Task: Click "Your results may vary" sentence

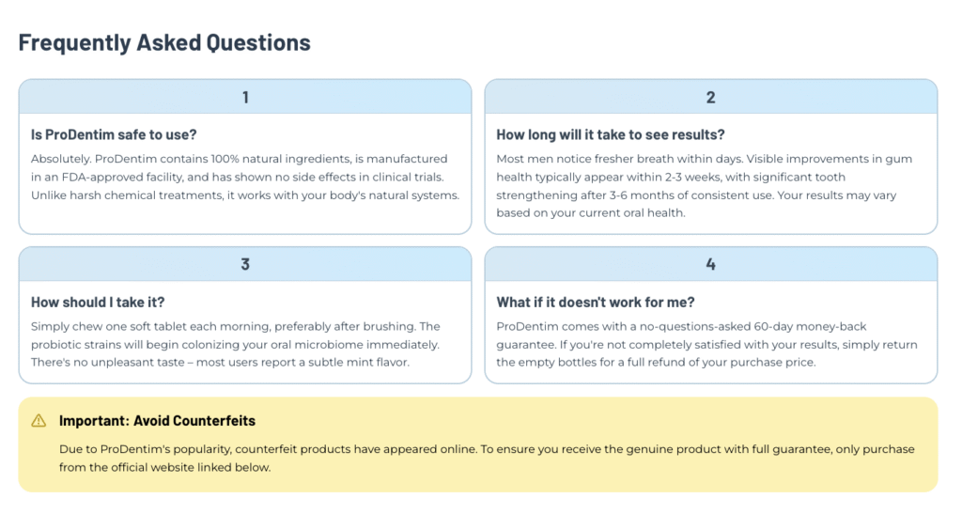Action: (826, 195)
